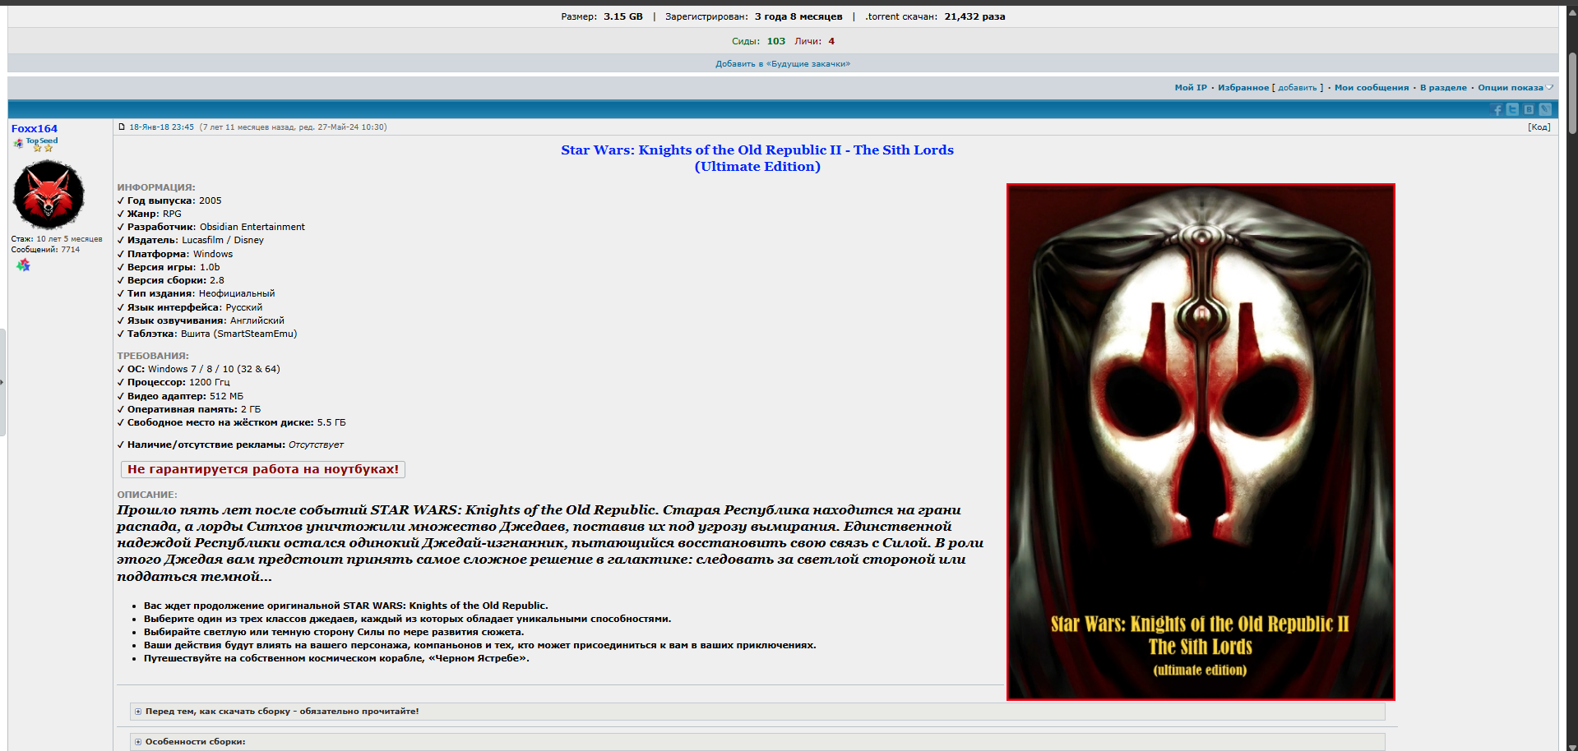Open the 'Опции показа' dropdown

1515,88
